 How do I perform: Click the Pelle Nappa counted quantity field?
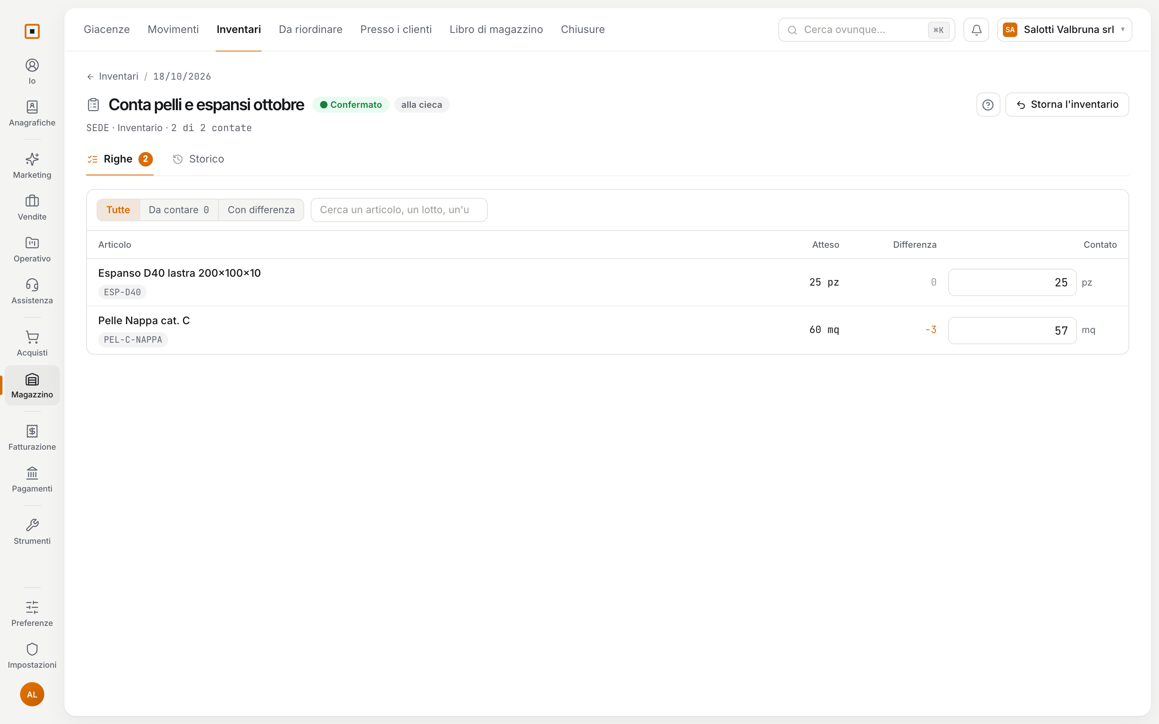coord(1012,330)
